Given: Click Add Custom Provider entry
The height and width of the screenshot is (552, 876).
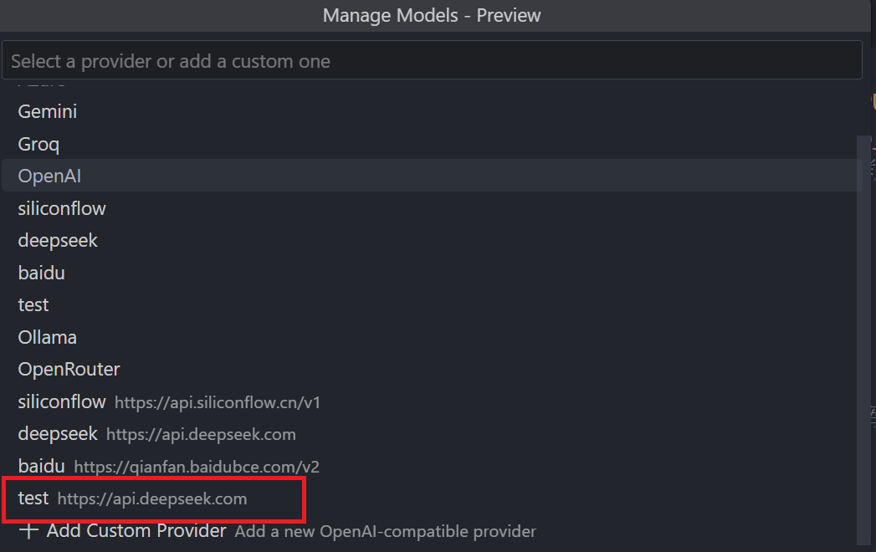Looking at the screenshot, I should click(136, 530).
